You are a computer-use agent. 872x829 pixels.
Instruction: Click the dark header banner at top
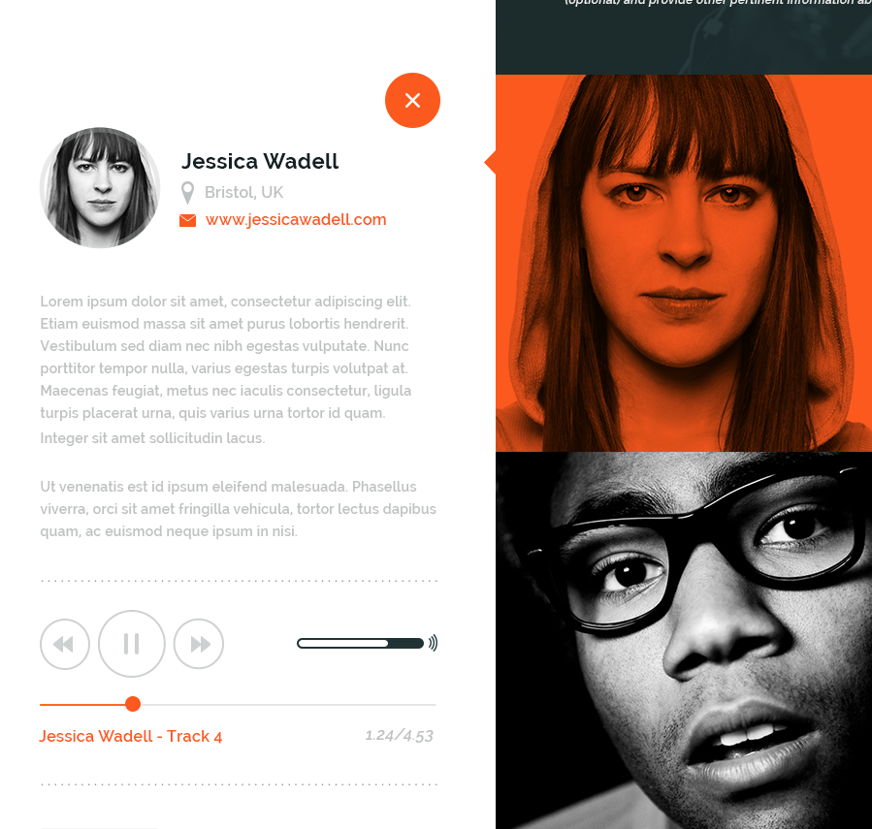point(684,37)
